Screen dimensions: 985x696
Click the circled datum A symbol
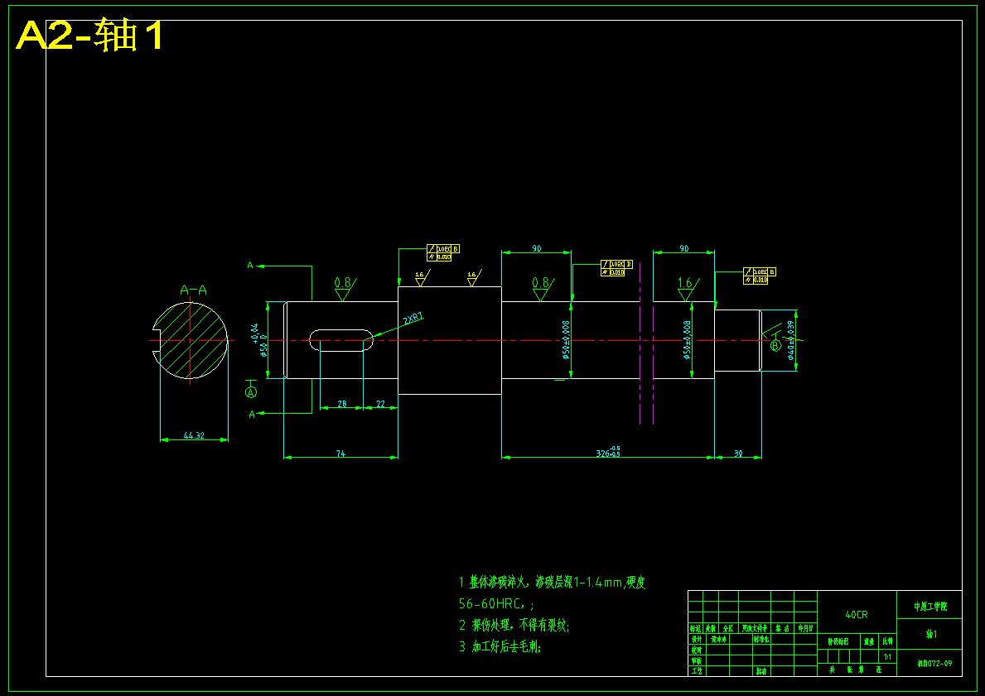[251, 392]
